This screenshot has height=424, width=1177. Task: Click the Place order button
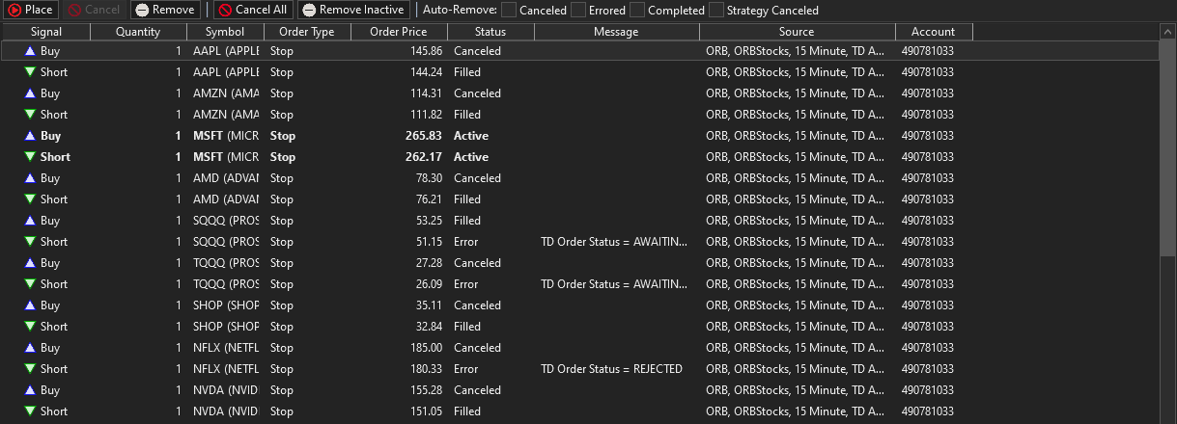coord(31,10)
